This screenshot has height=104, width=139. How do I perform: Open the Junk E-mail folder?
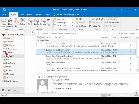11,63
